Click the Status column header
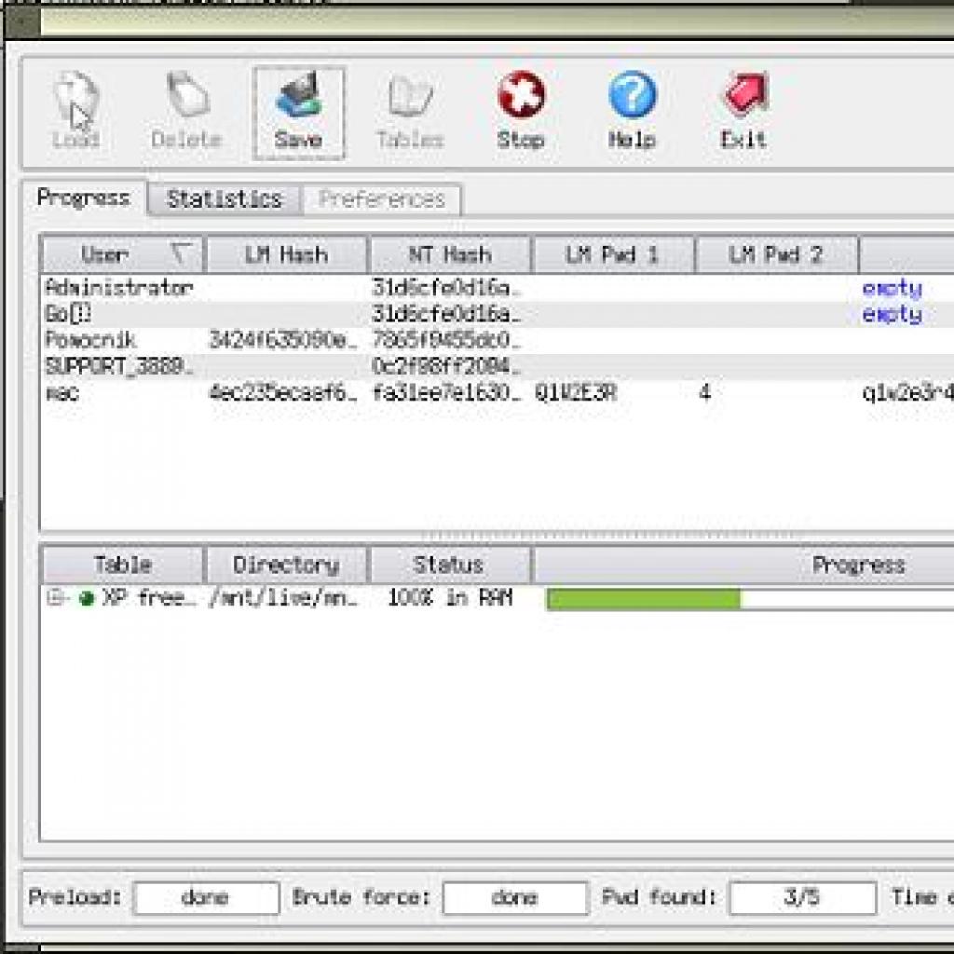 click(x=449, y=565)
